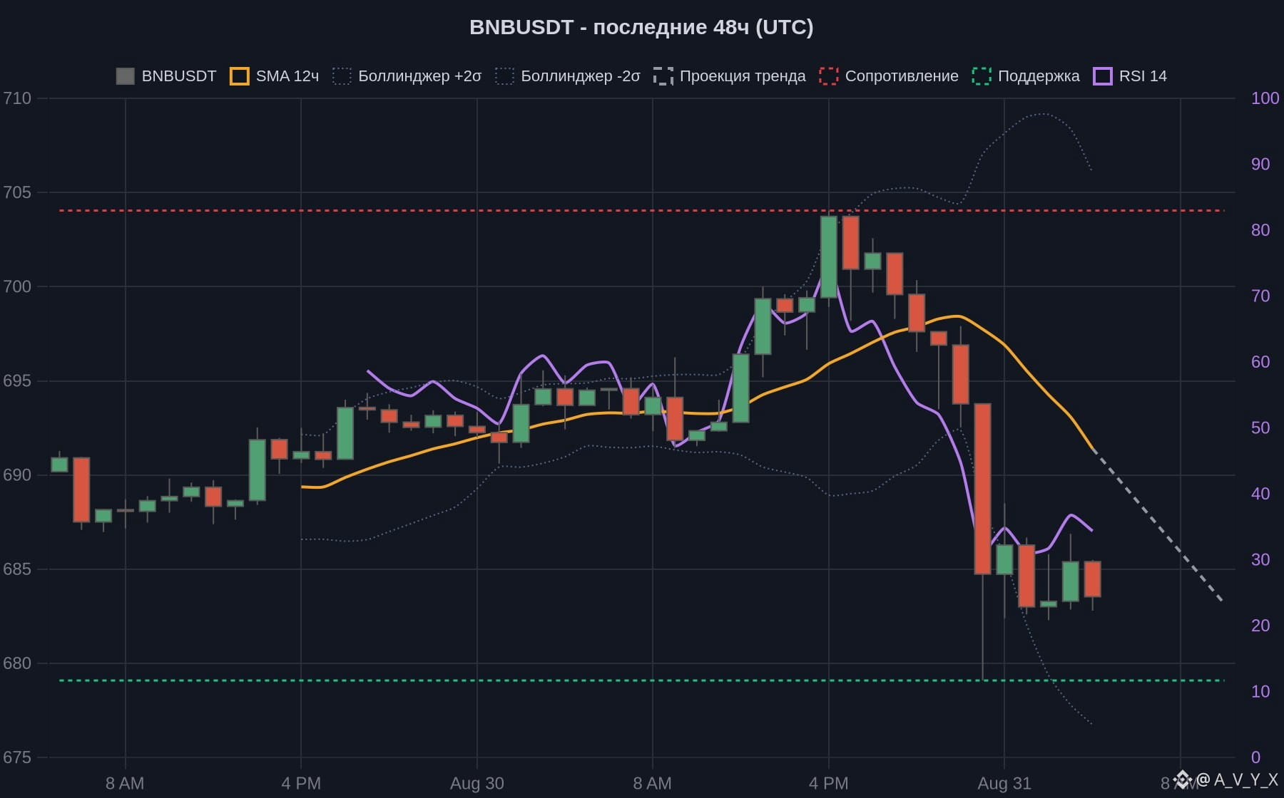Hide the Боллинджер -2σ band via legend

coord(568,76)
